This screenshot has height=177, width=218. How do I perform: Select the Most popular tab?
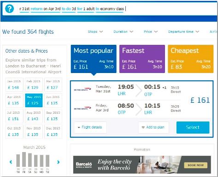pyautogui.click(x=94, y=59)
